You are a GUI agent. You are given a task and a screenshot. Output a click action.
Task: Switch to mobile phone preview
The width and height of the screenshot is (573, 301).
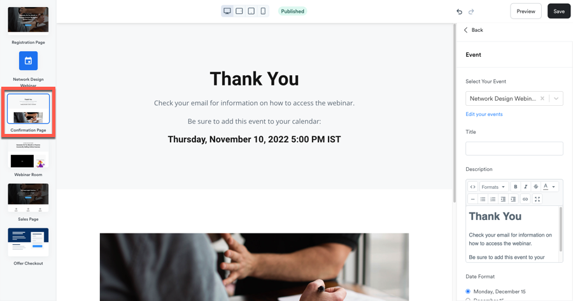coord(263,11)
